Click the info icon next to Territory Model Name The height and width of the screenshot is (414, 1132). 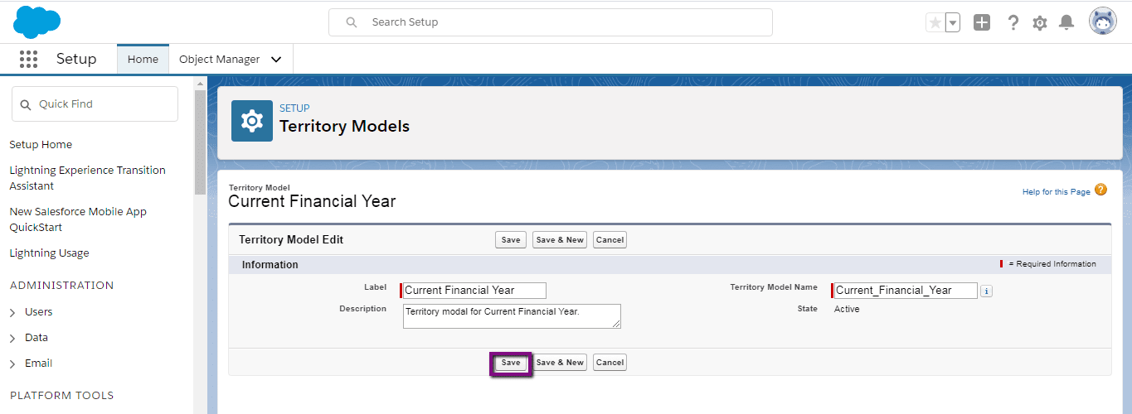point(986,291)
